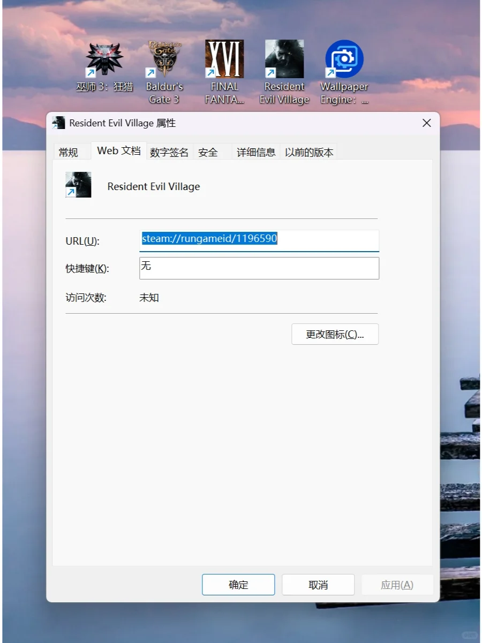Confirm changes with the 确定 button
This screenshot has height=643, width=482.
(238, 584)
